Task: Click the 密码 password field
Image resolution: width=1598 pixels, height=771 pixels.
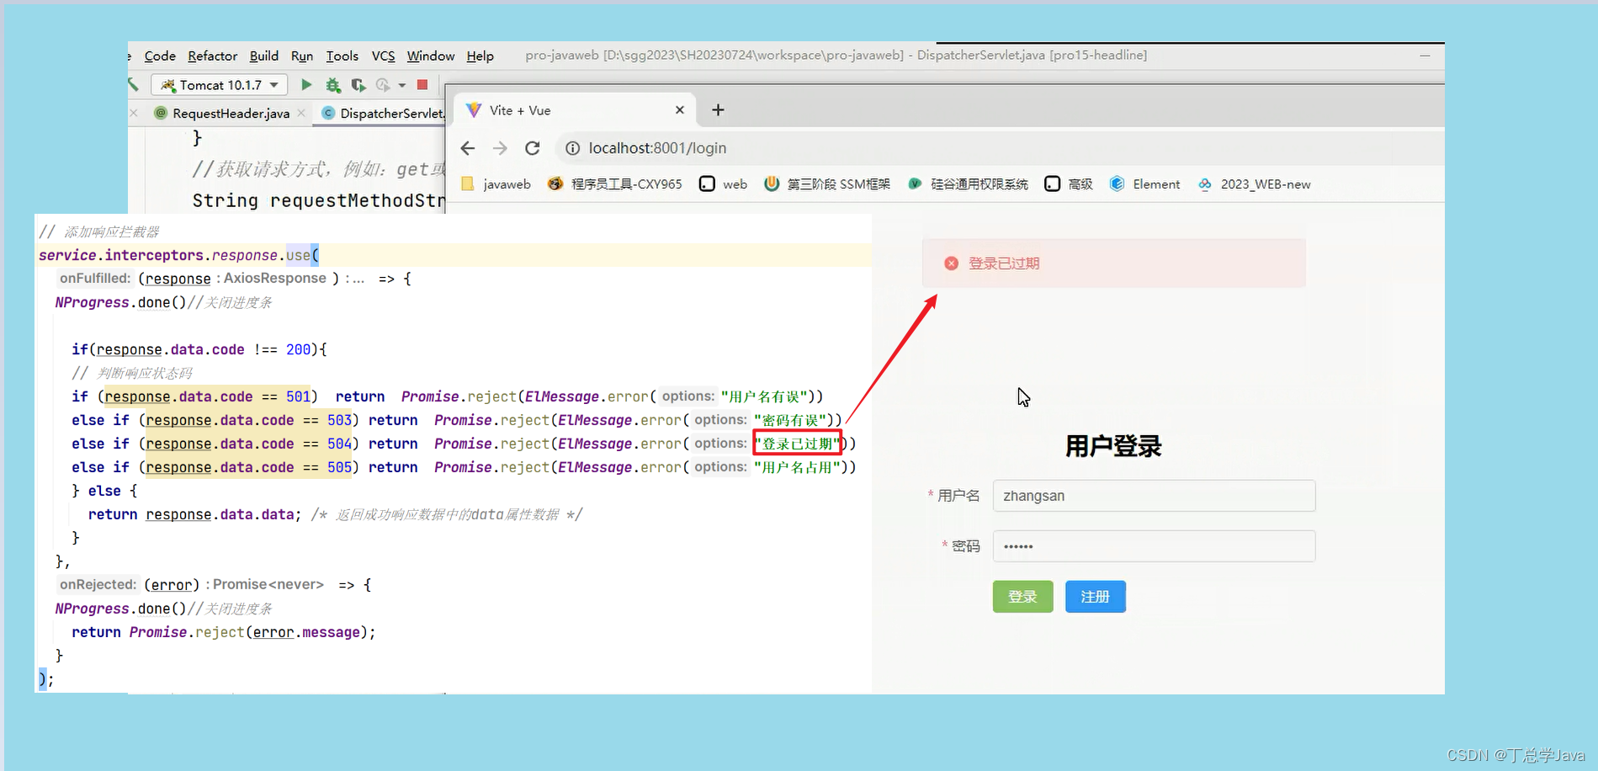Action: [x=1153, y=545]
